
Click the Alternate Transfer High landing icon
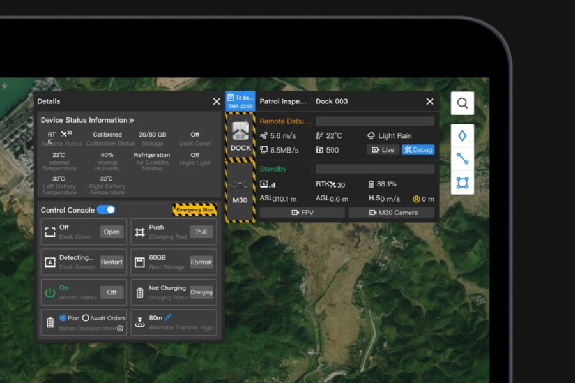[140, 322]
